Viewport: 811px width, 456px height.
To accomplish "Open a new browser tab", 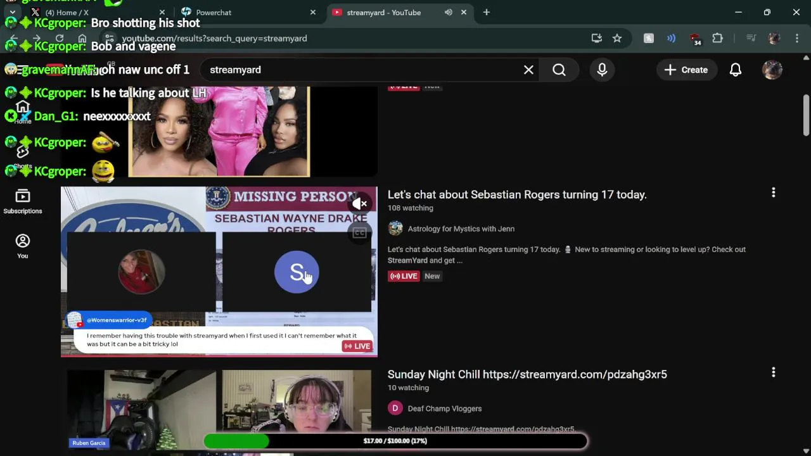I will (487, 12).
